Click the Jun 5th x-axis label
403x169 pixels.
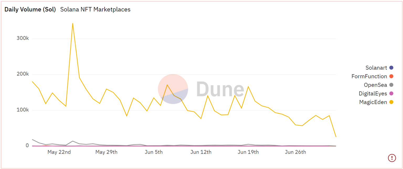pos(154,152)
